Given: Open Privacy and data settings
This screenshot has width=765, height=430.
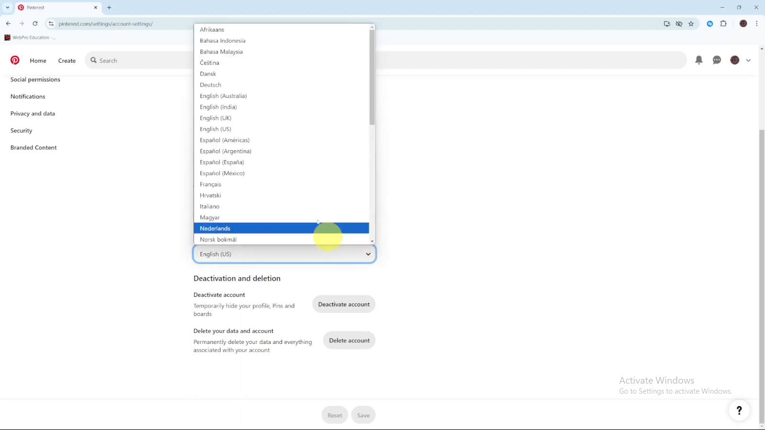Looking at the screenshot, I should (x=33, y=114).
